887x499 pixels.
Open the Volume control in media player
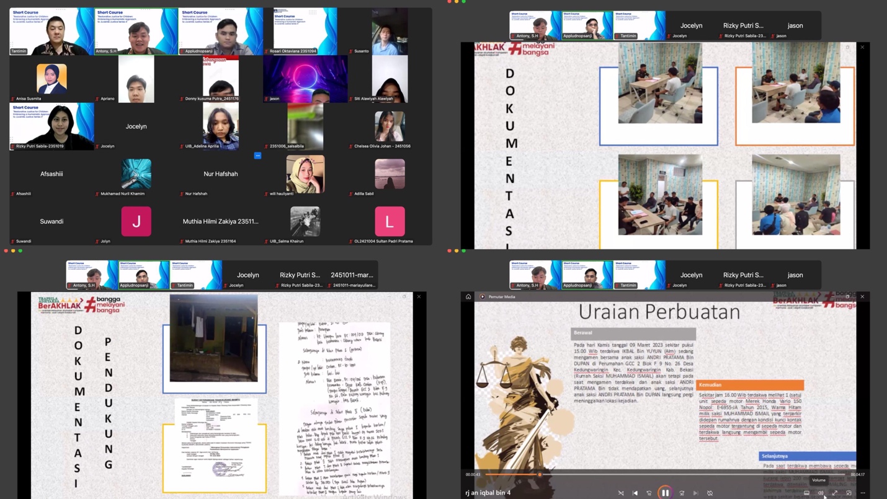click(821, 493)
